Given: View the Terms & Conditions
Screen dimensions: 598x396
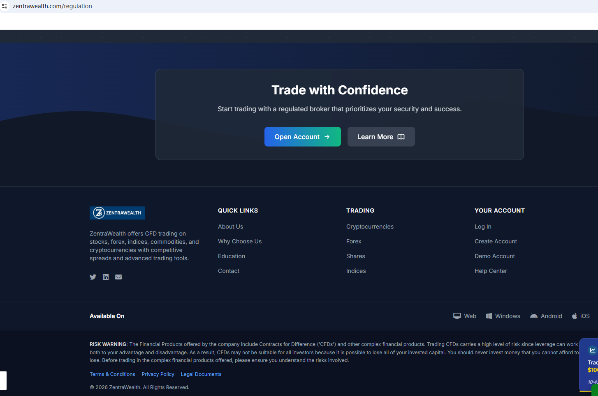Looking at the screenshot, I should click(x=112, y=374).
